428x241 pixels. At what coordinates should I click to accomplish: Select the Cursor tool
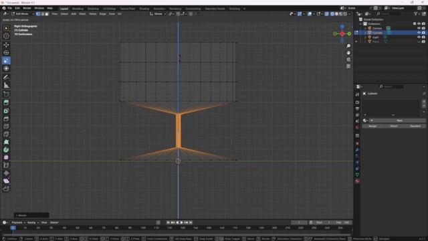(x=6, y=36)
